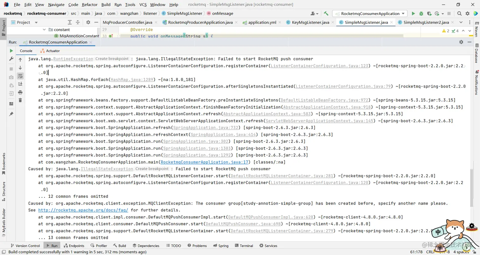This screenshot has height=255, width=480.
Task: Toggle scroll to end of console
Action: tap(20, 84)
